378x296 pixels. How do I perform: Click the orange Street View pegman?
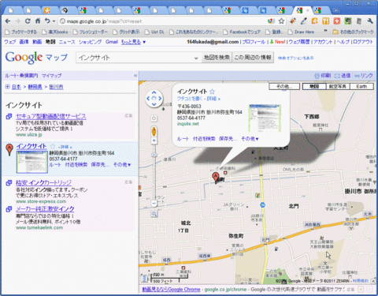[x=154, y=131]
